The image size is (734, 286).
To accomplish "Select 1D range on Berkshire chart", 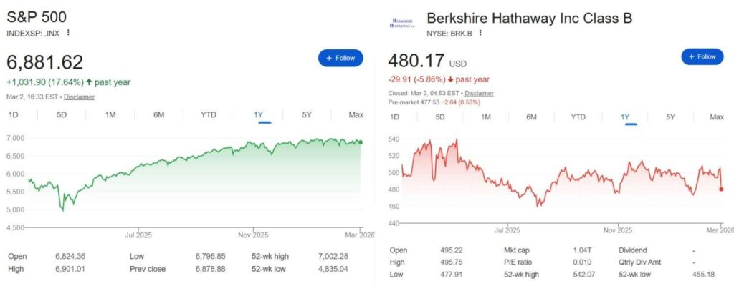I will point(394,117).
